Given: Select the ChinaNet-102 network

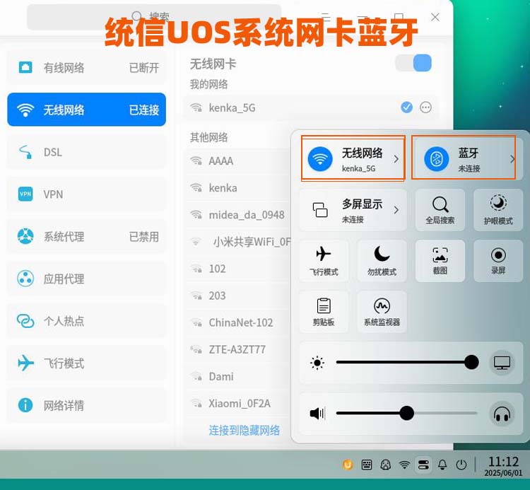Looking at the screenshot, I should pyautogui.click(x=237, y=322).
